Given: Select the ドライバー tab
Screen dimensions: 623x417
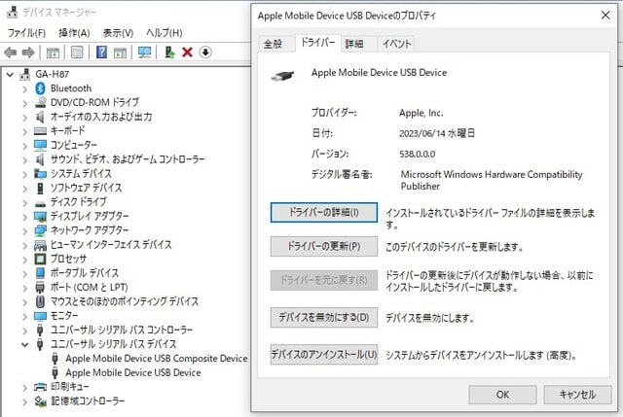Looking at the screenshot, I should [x=318, y=43].
